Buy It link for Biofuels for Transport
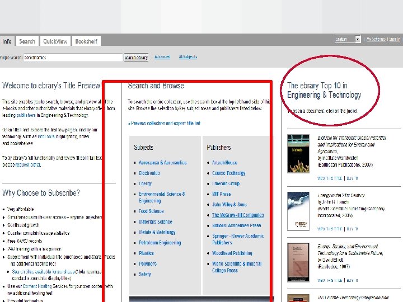 352,178
